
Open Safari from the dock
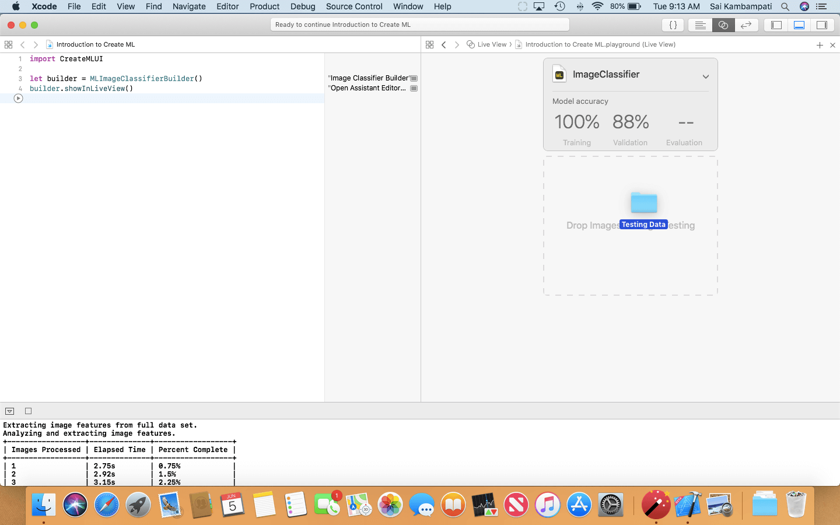[x=107, y=505]
